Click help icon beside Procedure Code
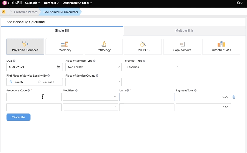 28,90
